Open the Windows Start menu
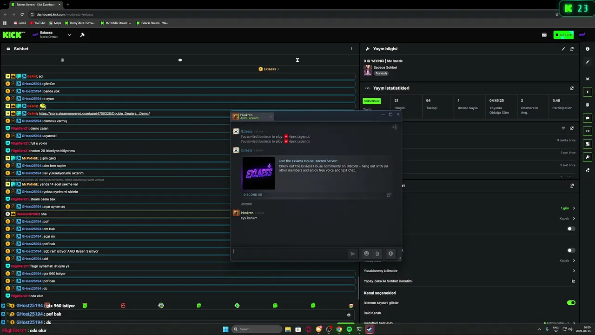This screenshot has width=595, height=335. [225, 329]
